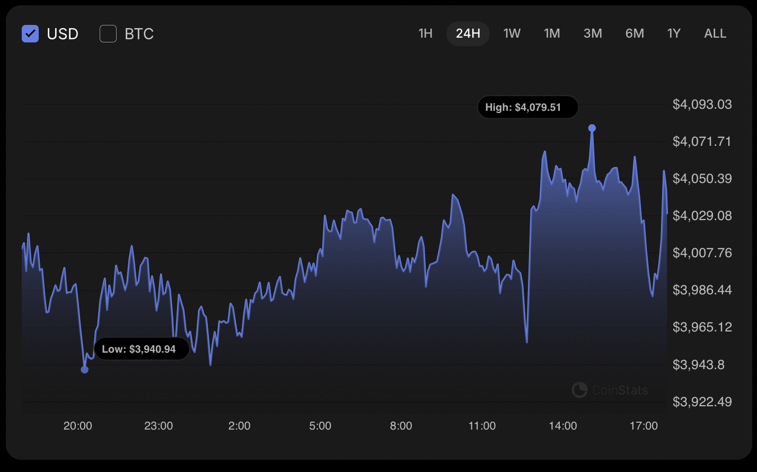Click the 5:00 x-axis time label
757x472 pixels.
320,426
